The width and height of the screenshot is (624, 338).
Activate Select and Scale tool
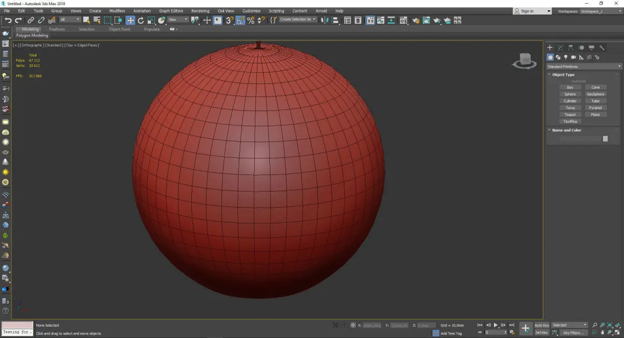click(x=151, y=20)
